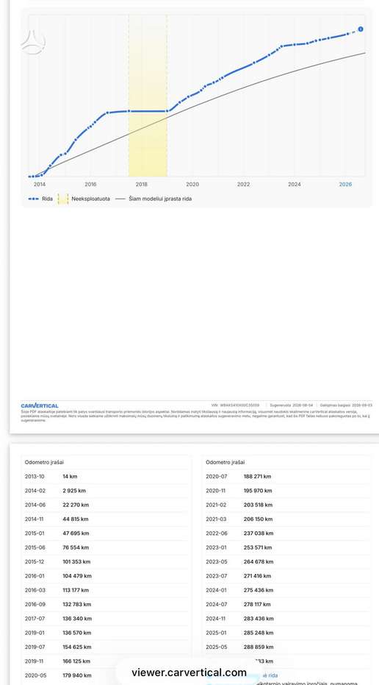Select the 2020-07 odometer record 188 271 km
Screen dimensions: 379x685
287,477
